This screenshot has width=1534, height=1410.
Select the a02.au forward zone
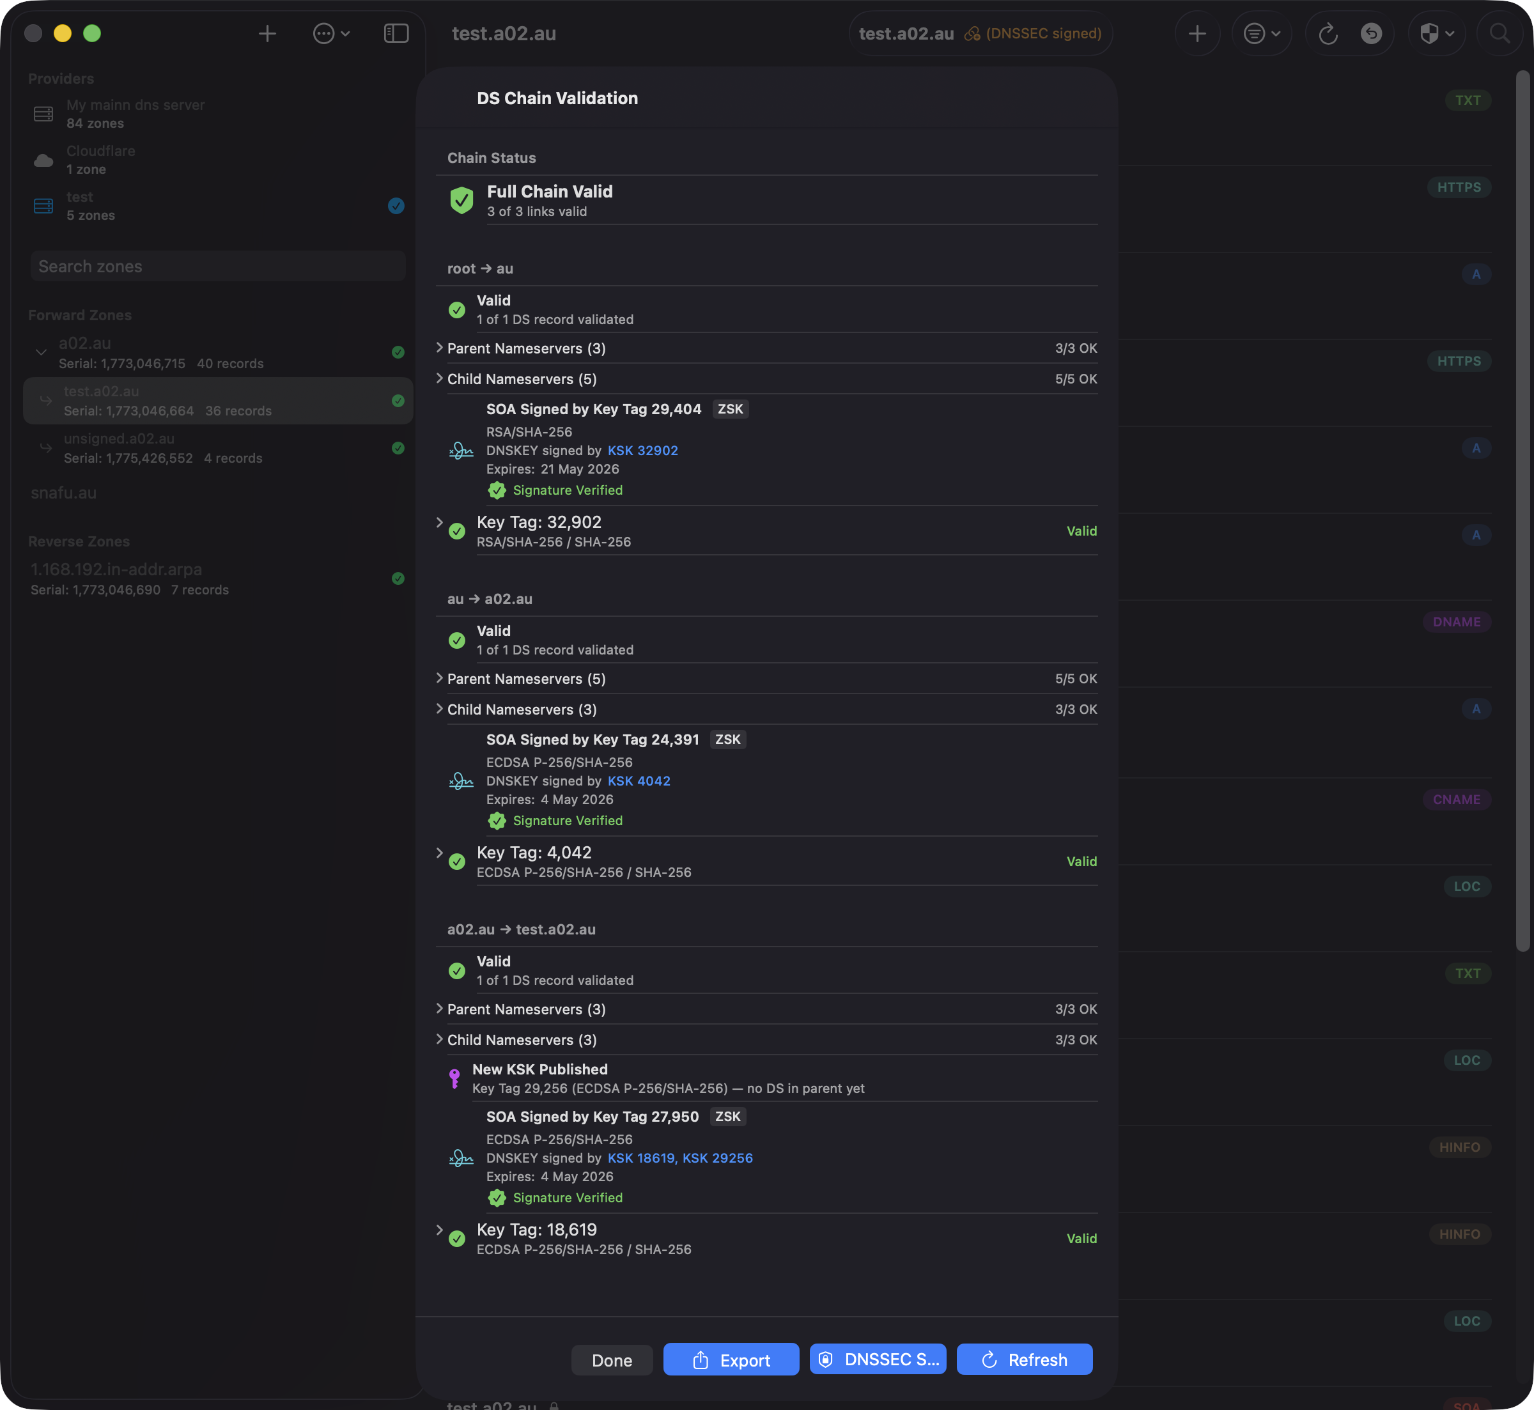coord(217,353)
